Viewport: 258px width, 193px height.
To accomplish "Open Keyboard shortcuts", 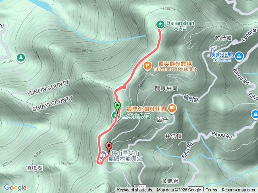I will pos(135,190).
